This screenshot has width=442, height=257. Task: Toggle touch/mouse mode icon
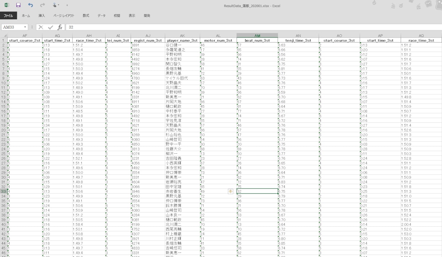(x=55, y=5)
